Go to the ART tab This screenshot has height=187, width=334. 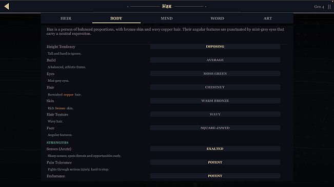(x=267, y=18)
